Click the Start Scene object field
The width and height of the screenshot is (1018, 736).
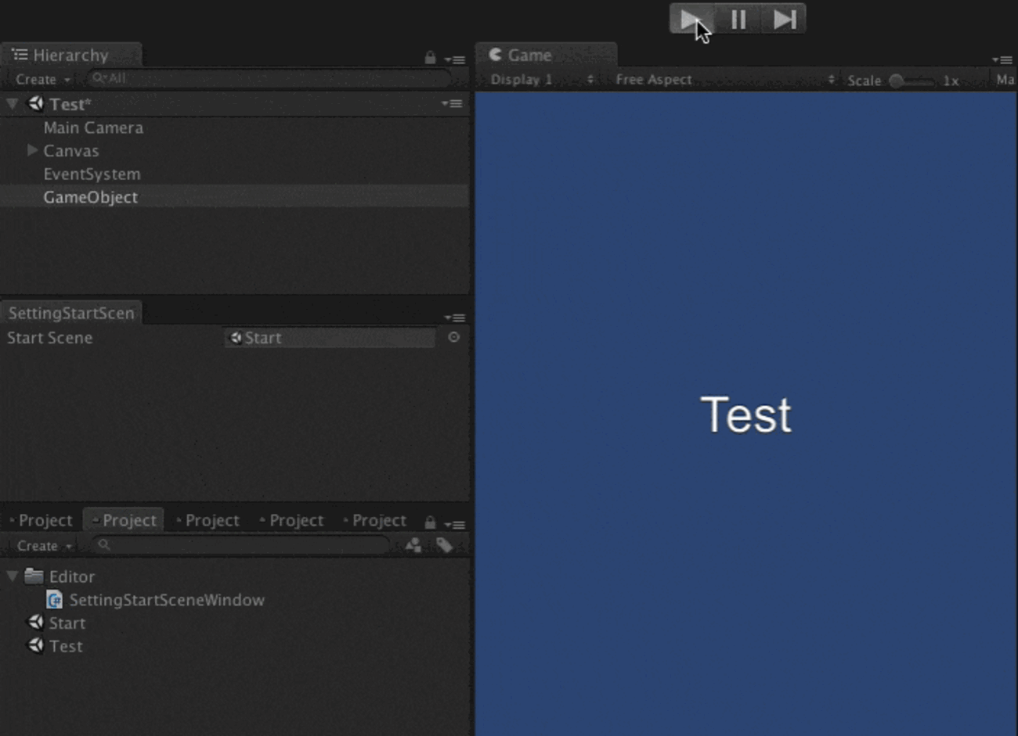330,338
